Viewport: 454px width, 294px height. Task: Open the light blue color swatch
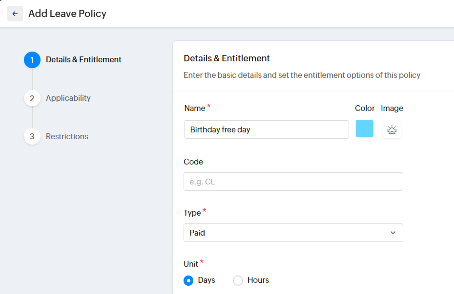click(x=364, y=129)
